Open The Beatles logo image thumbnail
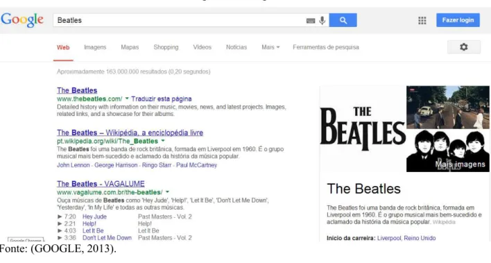Screen dimensions: 491x263 pos(363,129)
